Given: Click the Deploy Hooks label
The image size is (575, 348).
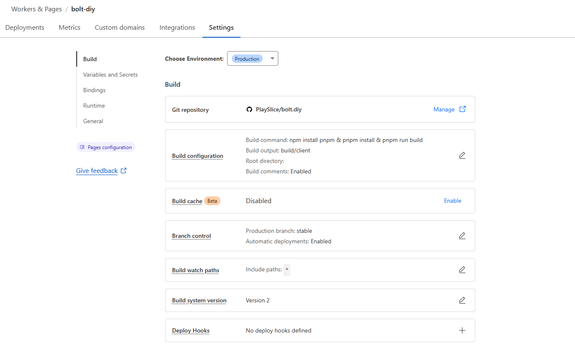Looking at the screenshot, I should point(191,330).
